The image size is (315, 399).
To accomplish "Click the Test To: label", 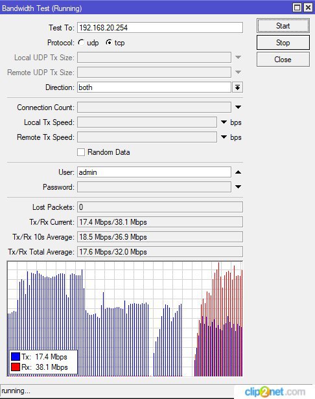I will 62,28.
